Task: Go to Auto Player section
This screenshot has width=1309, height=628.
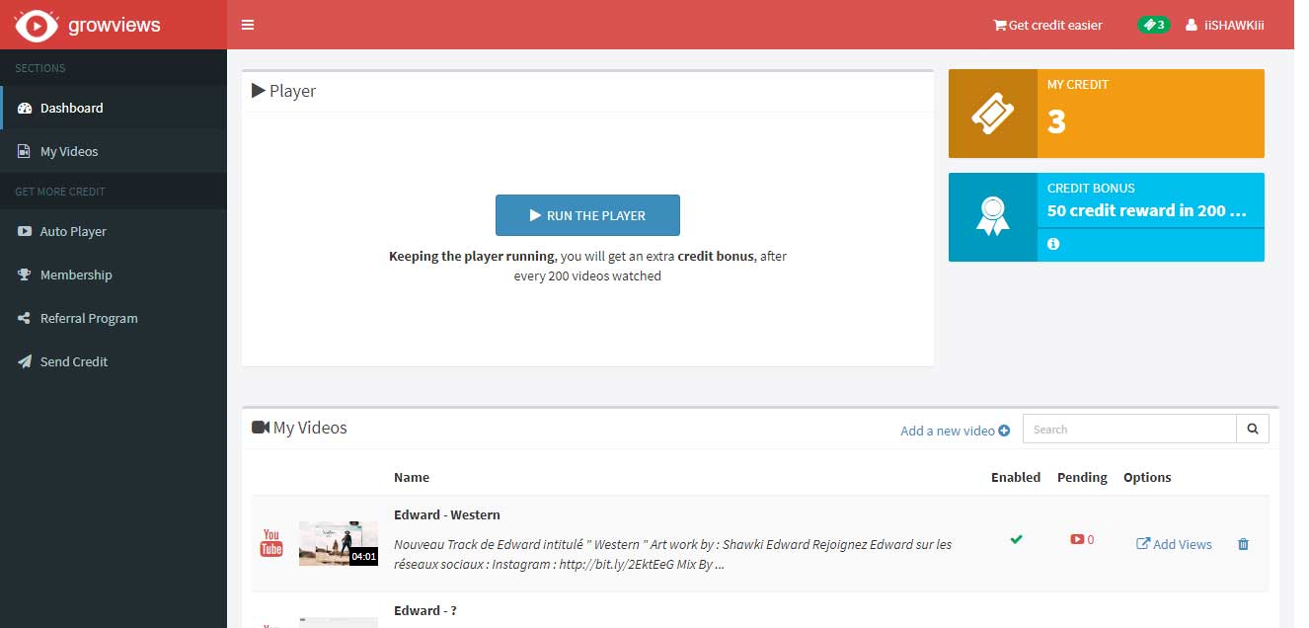Action: [x=114, y=231]
